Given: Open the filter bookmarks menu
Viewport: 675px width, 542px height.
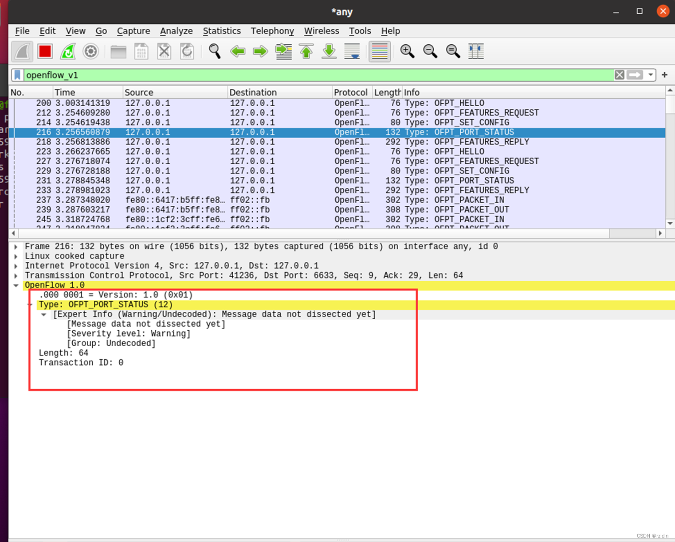Looking at the screenshot, I should click(x=17, y=75).
